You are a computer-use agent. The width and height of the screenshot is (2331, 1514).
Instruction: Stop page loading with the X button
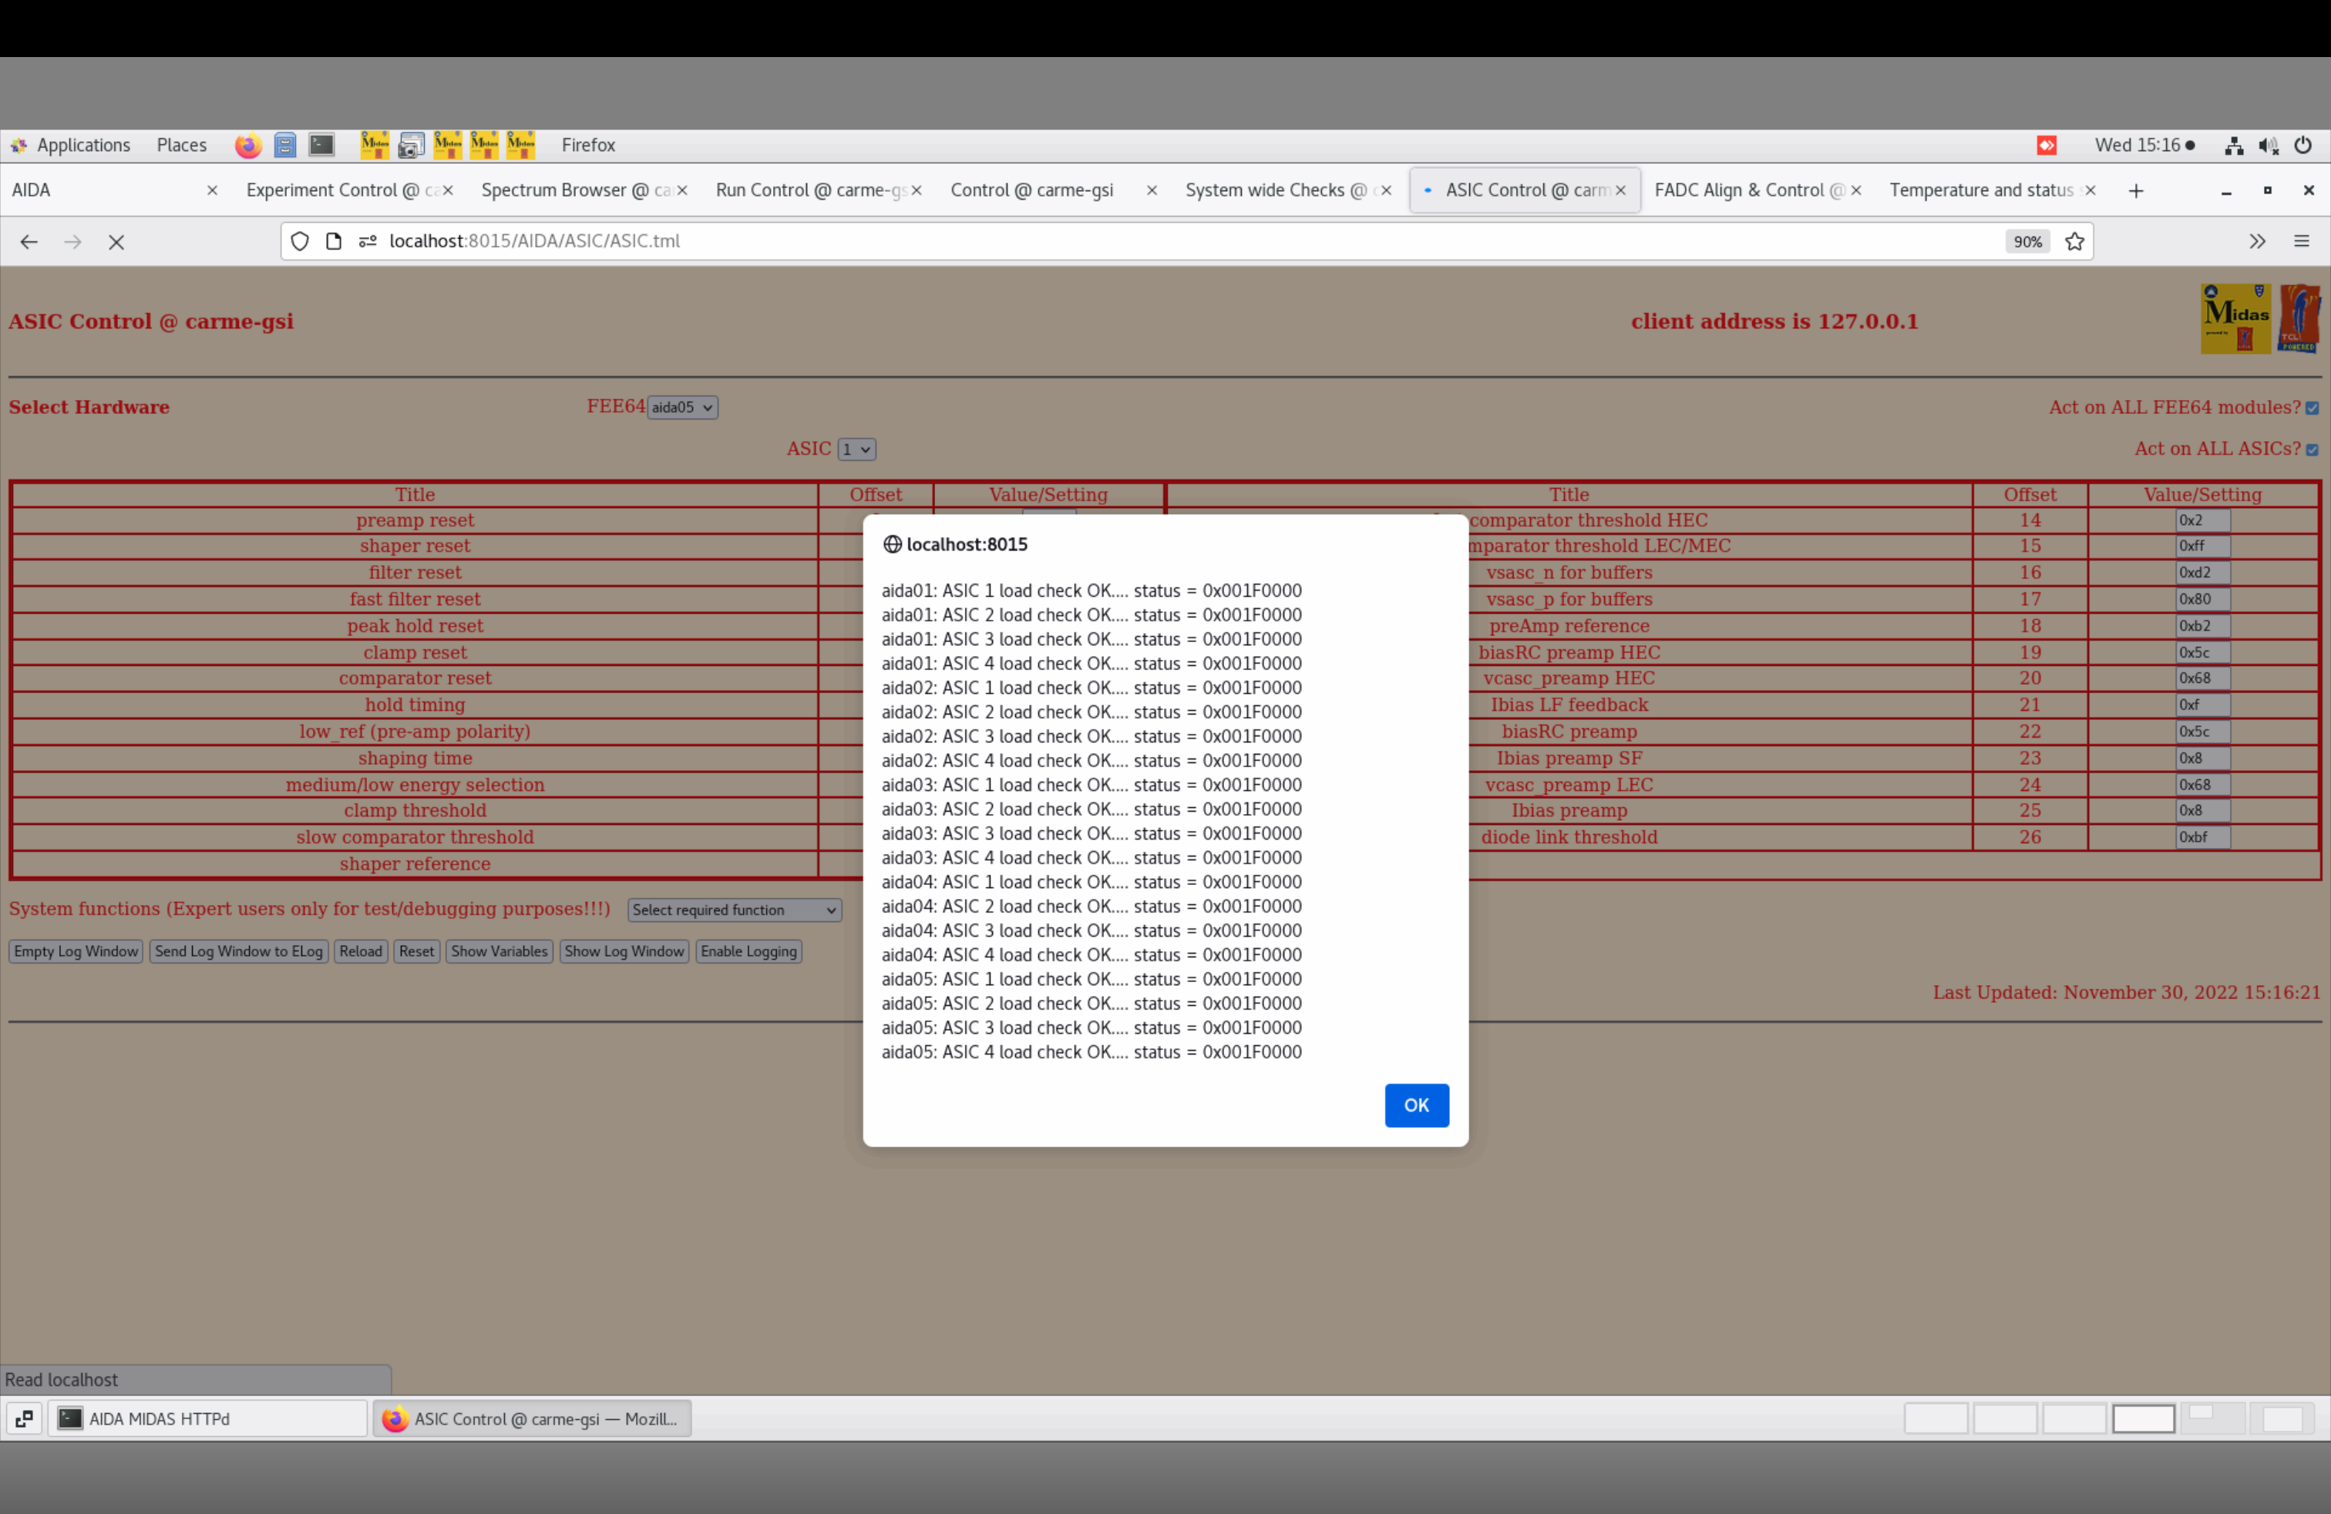[x=116, y=242]
